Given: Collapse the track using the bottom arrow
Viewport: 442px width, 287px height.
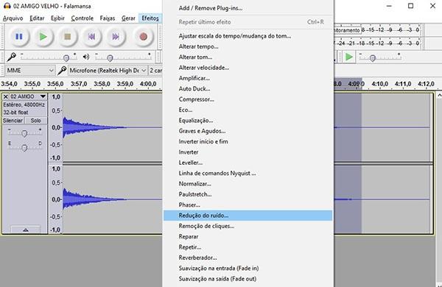Looking at the screenshot, I should (x=25, y=230).
